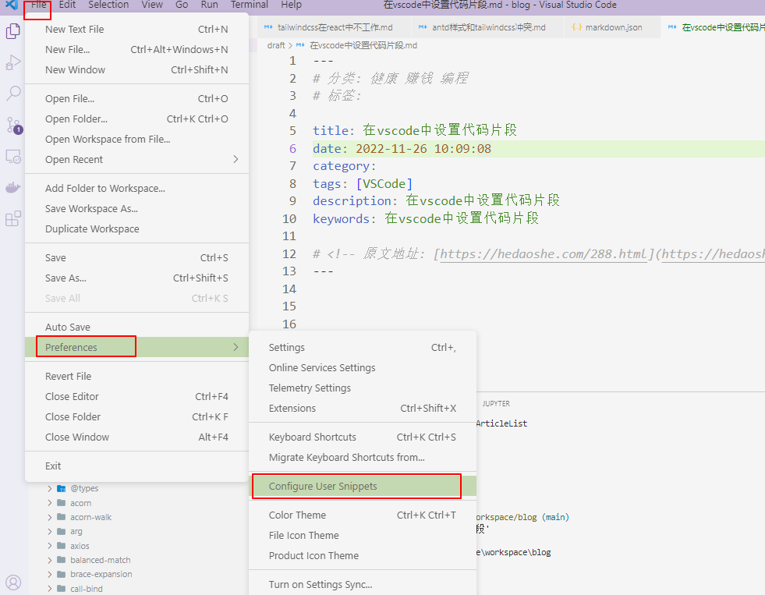
Task: Open the Run and Debug view
Action: [x=13, y=62]
